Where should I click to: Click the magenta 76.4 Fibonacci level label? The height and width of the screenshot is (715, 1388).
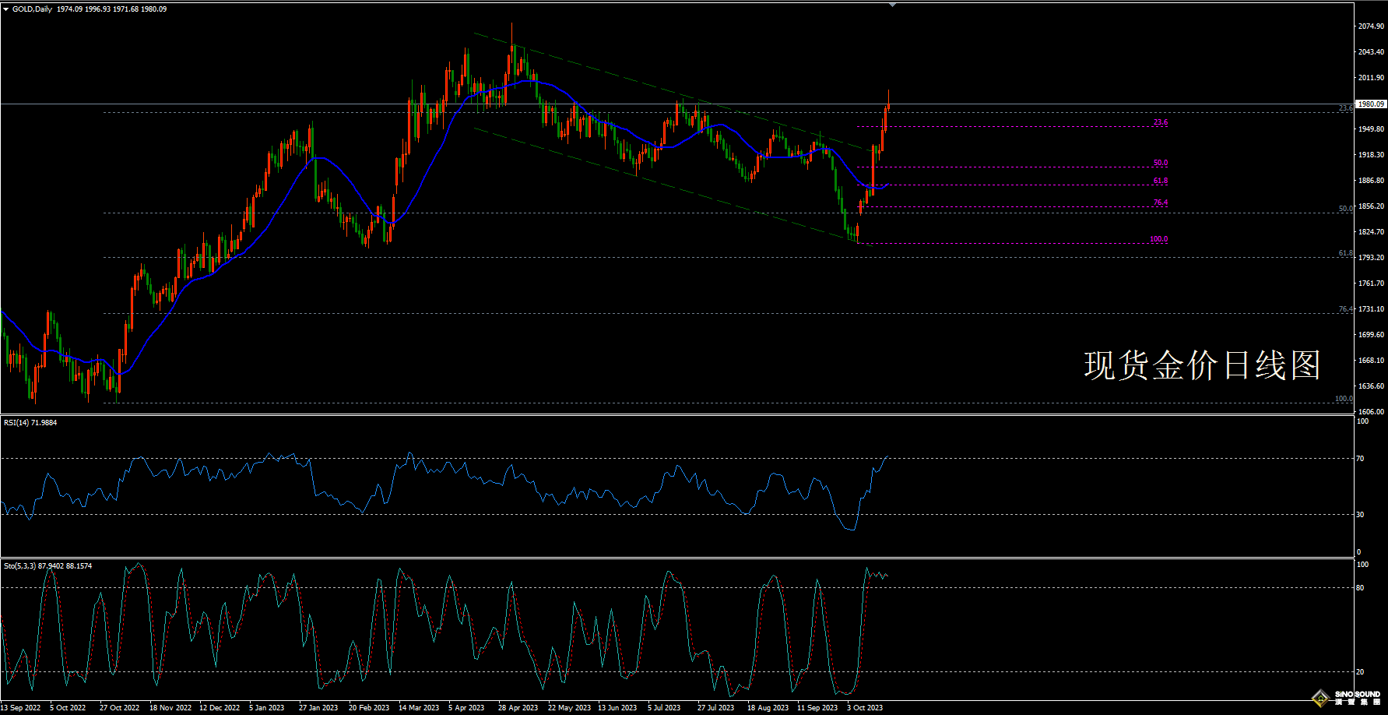(1160, 203)
